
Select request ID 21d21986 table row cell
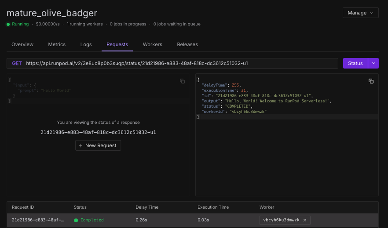(37, 220)
